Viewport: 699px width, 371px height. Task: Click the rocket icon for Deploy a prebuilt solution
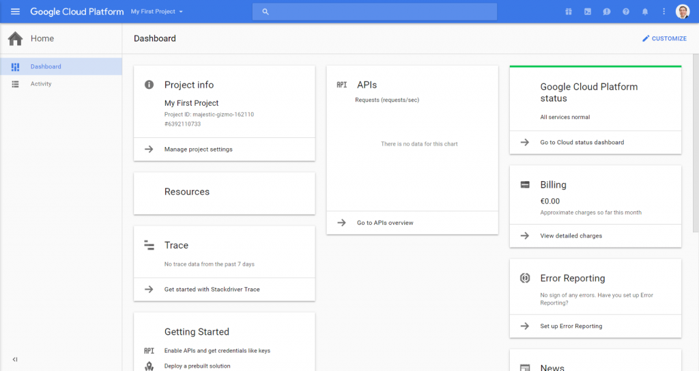(x=149, y=366)
